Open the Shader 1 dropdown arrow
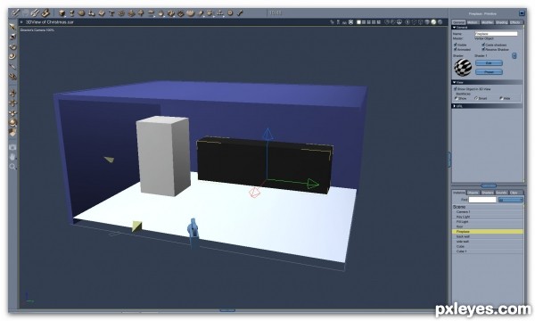This screenshot has height=321, width=535. click(x=514, y=55)
